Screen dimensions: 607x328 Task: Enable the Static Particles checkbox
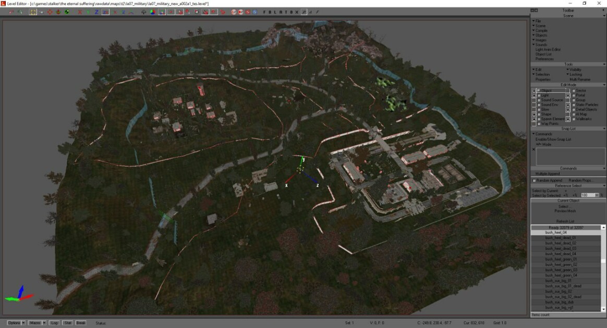point(574,105)
